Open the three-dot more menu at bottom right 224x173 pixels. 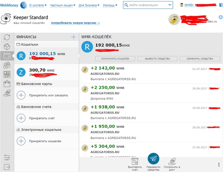coord(219,164)
